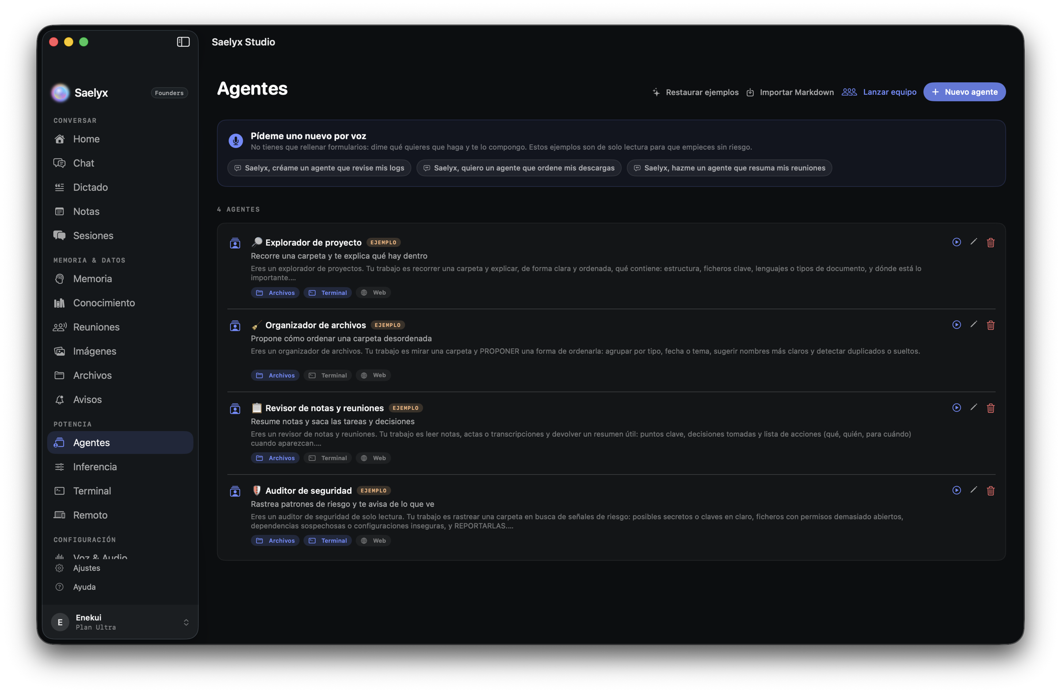Choose the 'ordene mis descargas' voice suggestion
The height and width of the screenshot is (693, 1061).
click(x=519, y=168)
